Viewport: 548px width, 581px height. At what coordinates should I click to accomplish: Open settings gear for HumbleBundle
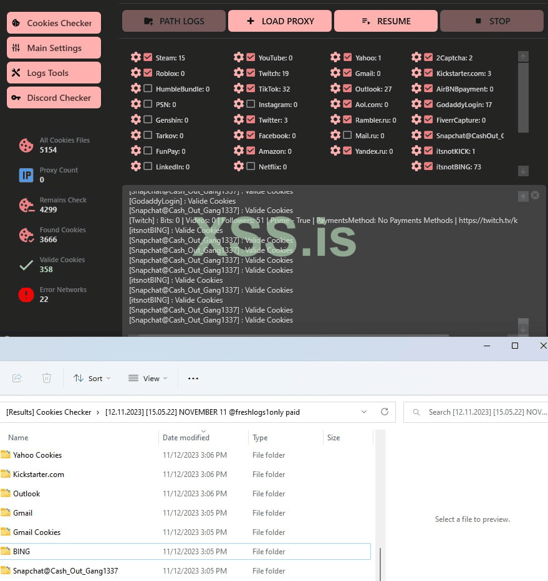pyautogui.click(x=136, y=88)
